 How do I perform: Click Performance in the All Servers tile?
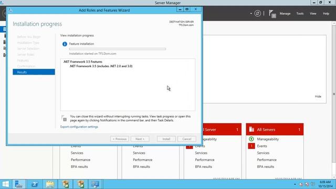coord(267,160)
